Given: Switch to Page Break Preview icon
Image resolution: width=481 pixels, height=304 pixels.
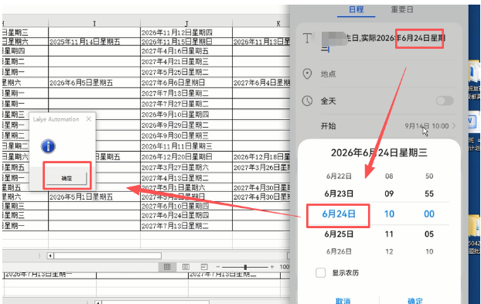Looking at the screenshot, I should 204,267.
